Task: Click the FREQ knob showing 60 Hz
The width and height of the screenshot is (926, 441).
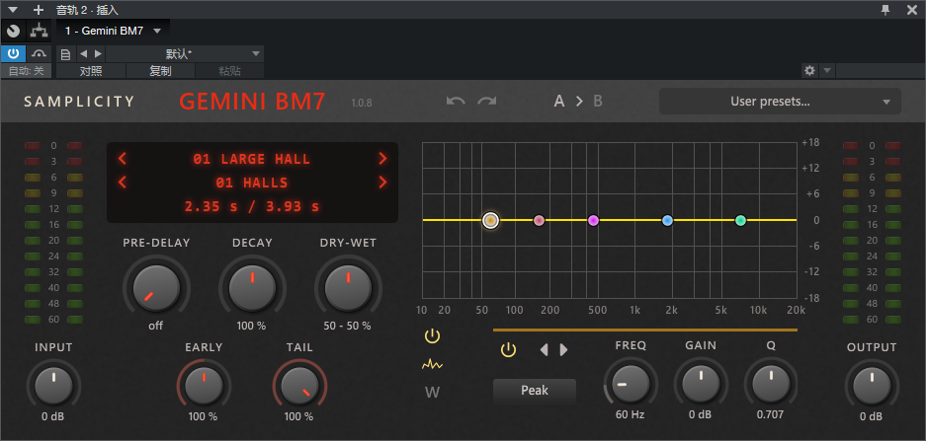Action: pos(631,385)
